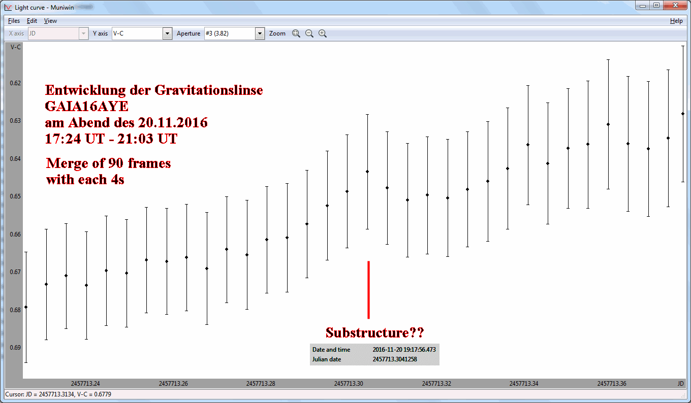
Task: Minimize the Light curve window
Action: 643,5
